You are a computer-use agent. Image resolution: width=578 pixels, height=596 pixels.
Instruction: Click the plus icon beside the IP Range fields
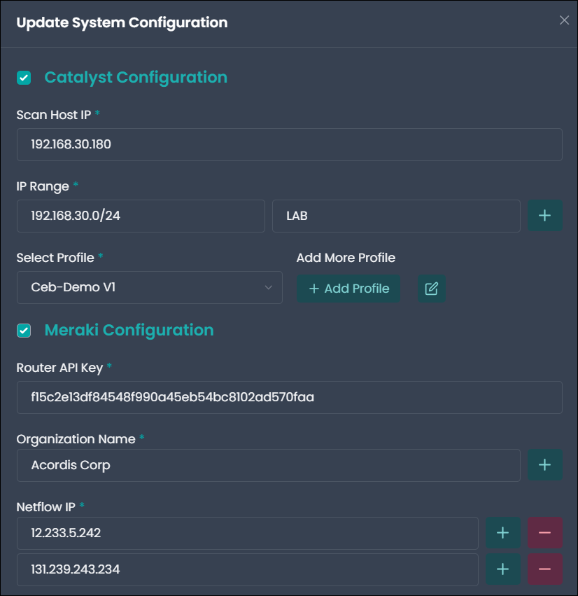pos(544,216)
